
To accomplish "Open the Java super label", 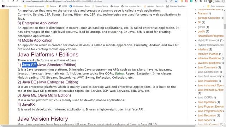I will 204,120.
